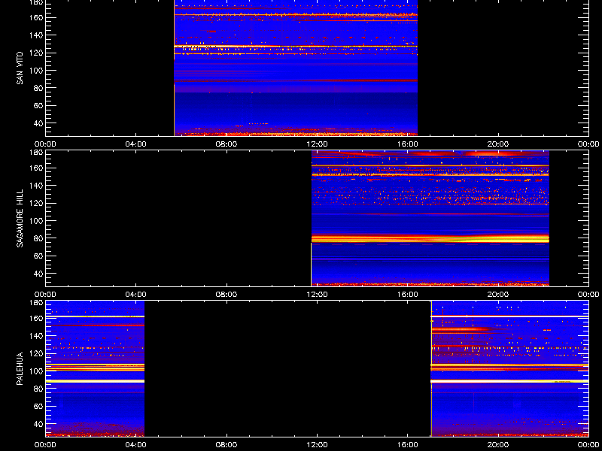602x451 pixels.
Task: Click the PALEHUA spectrogram block before 04:00
Action: point(95,368)
